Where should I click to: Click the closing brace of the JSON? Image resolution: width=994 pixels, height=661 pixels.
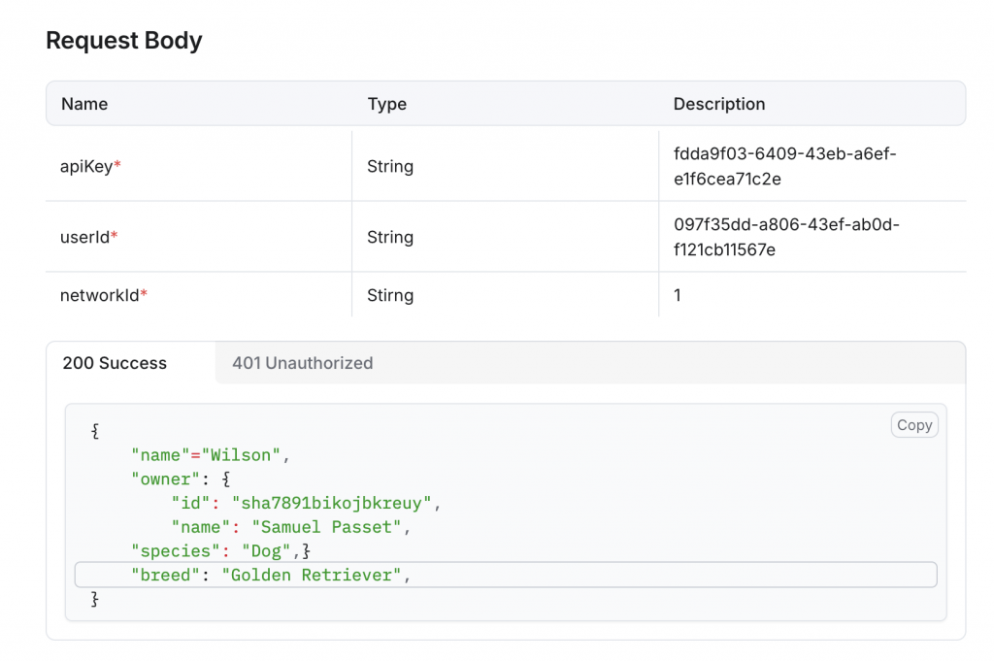pos(95,599)
